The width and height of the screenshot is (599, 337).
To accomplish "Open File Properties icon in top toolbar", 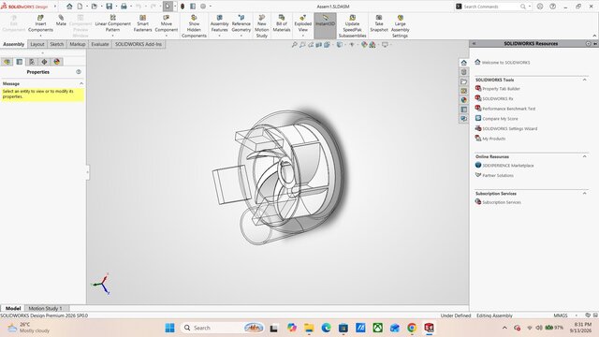I will tap(193, 7).
